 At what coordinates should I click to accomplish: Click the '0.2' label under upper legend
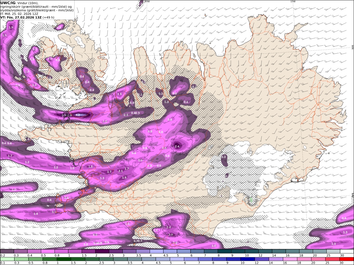tap(2, 255)
